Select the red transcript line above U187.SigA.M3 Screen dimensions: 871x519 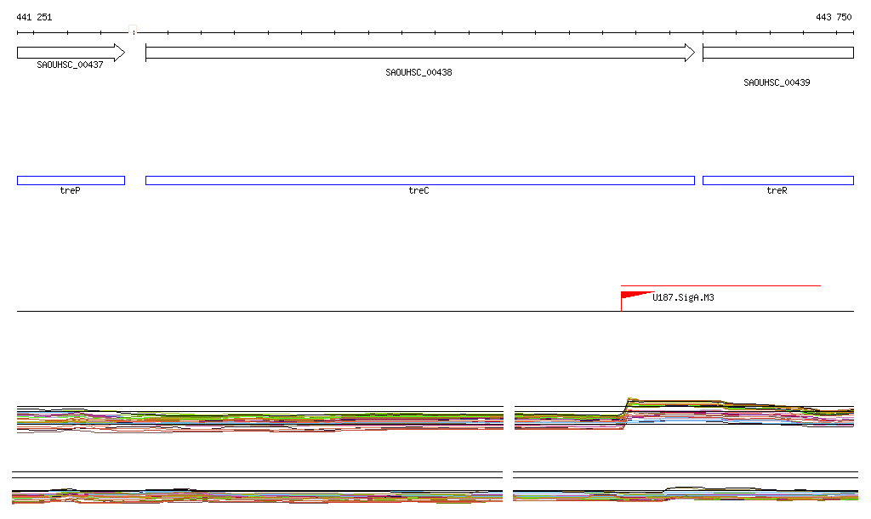720,285
